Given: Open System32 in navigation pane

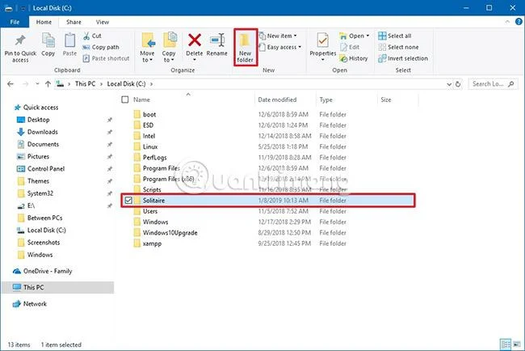Looking at the screenshot, I should (x=36, y=193).
